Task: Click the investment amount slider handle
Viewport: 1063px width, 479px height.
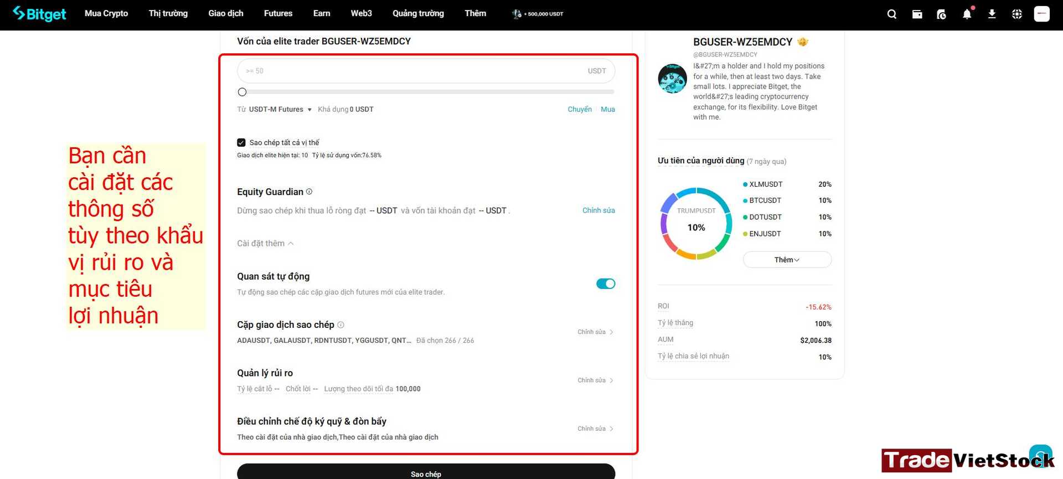Action: [242, 92]
